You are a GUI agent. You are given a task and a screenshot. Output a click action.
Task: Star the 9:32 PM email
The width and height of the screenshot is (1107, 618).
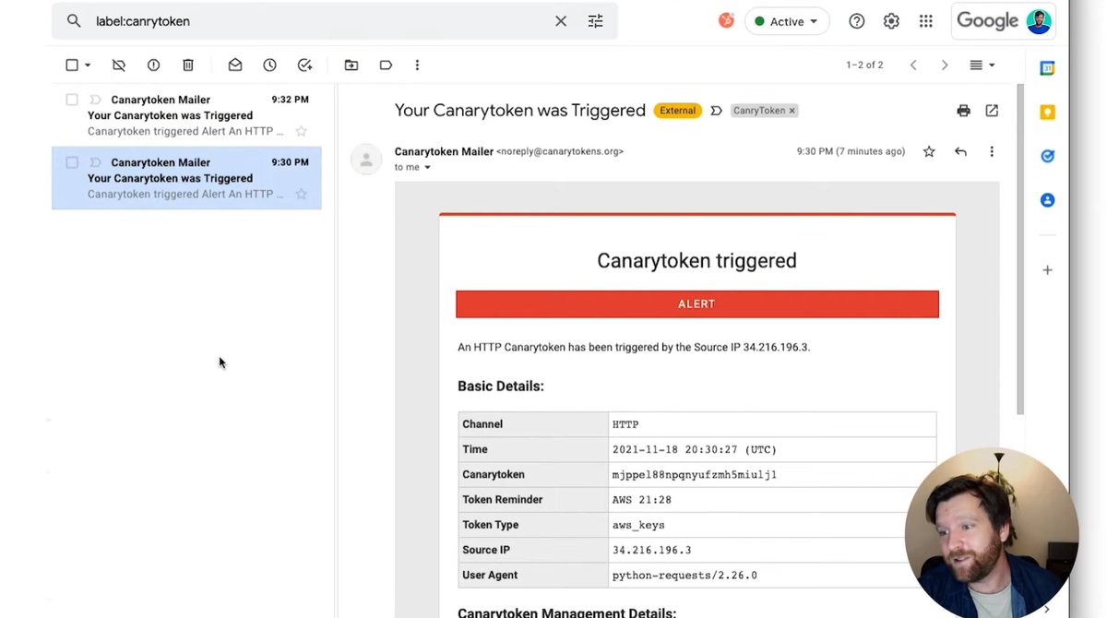301,131
